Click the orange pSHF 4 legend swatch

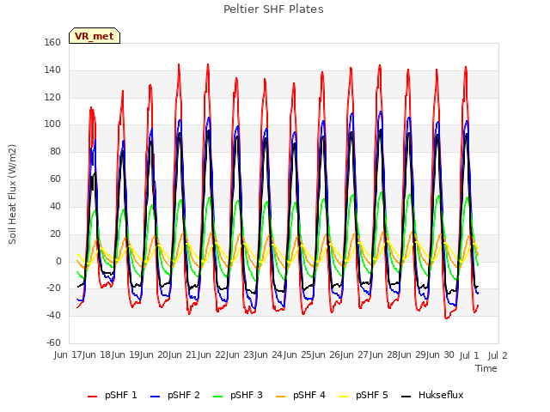point(281,397)
